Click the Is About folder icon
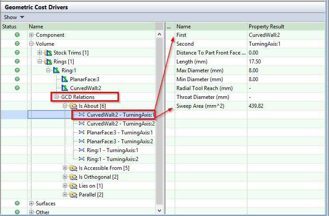The image size is (329, 216). (73, 106)
